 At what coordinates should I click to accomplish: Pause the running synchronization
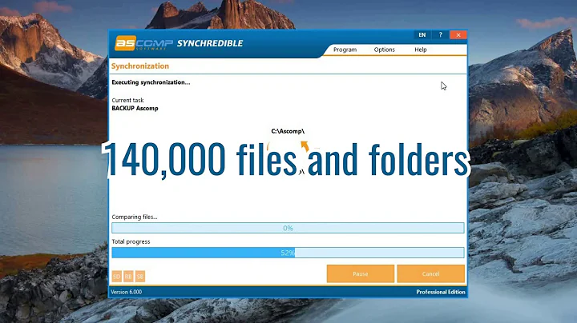361,273
